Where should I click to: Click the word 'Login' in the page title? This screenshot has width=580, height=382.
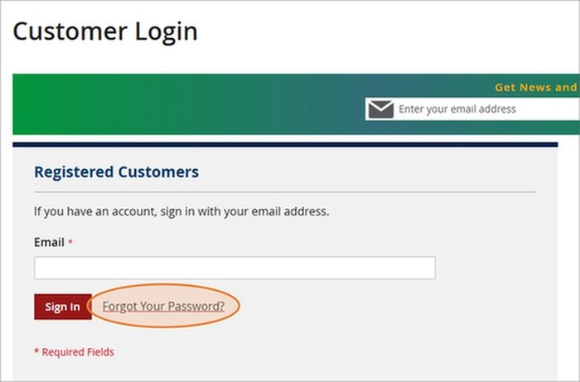point(167,32)
